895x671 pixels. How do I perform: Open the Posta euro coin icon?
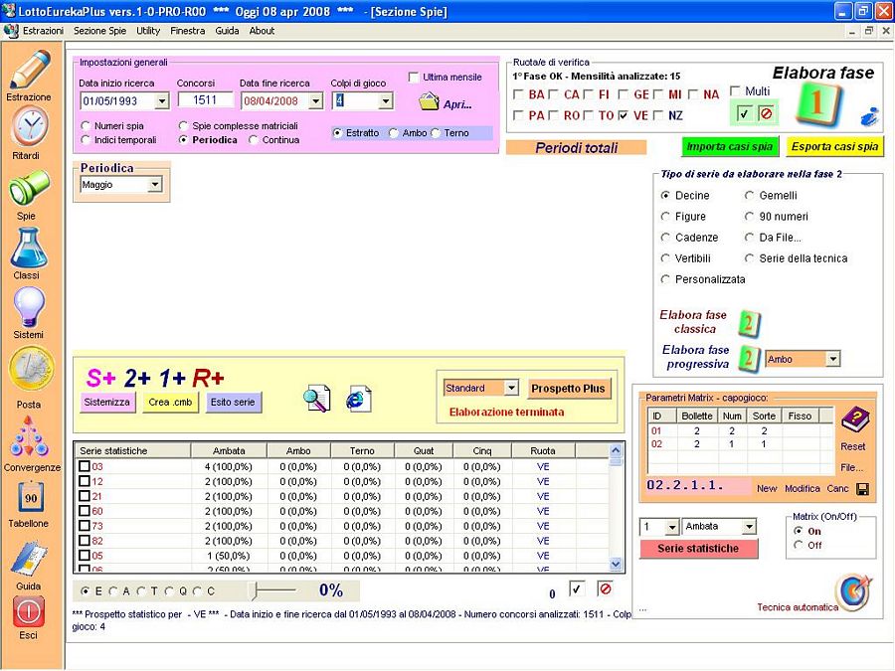31,369
